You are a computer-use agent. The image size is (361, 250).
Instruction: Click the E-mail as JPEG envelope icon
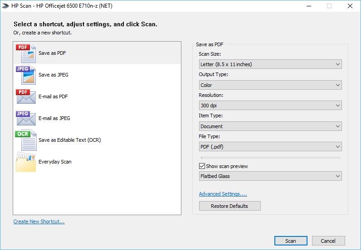26,118
